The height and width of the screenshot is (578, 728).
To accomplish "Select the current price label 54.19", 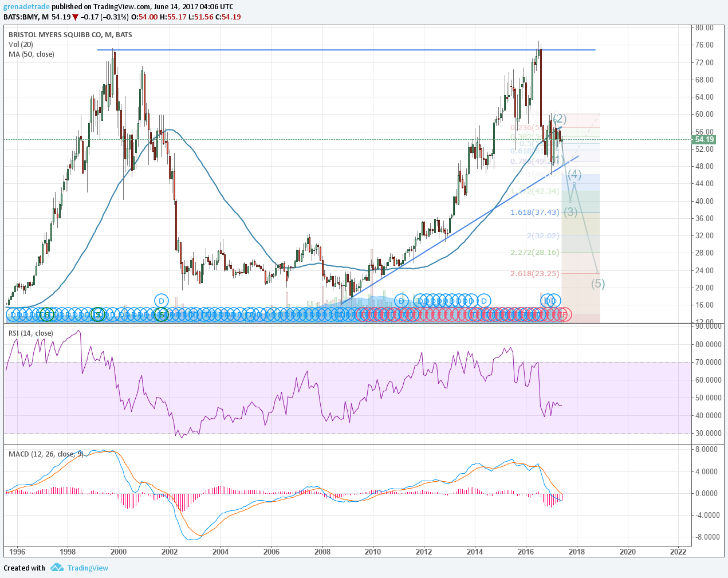I will pos(704,140).
